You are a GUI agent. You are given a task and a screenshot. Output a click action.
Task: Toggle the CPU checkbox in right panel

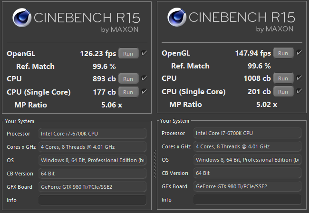pyautogui.click(x=299, y=78)
